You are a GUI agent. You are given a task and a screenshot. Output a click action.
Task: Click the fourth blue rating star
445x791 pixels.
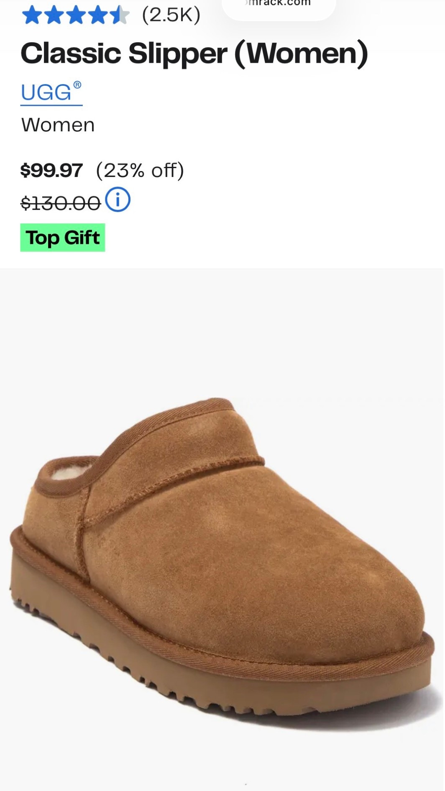98,15
